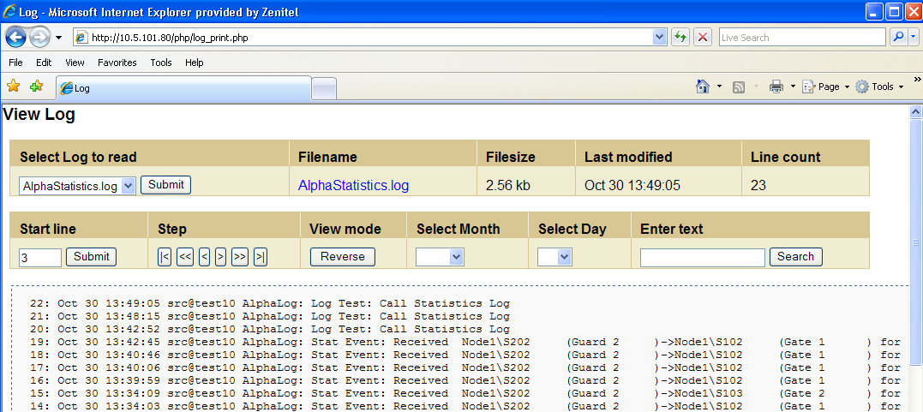Click the Enter text search field
The image size is (923, 412).
coord(702,257)
